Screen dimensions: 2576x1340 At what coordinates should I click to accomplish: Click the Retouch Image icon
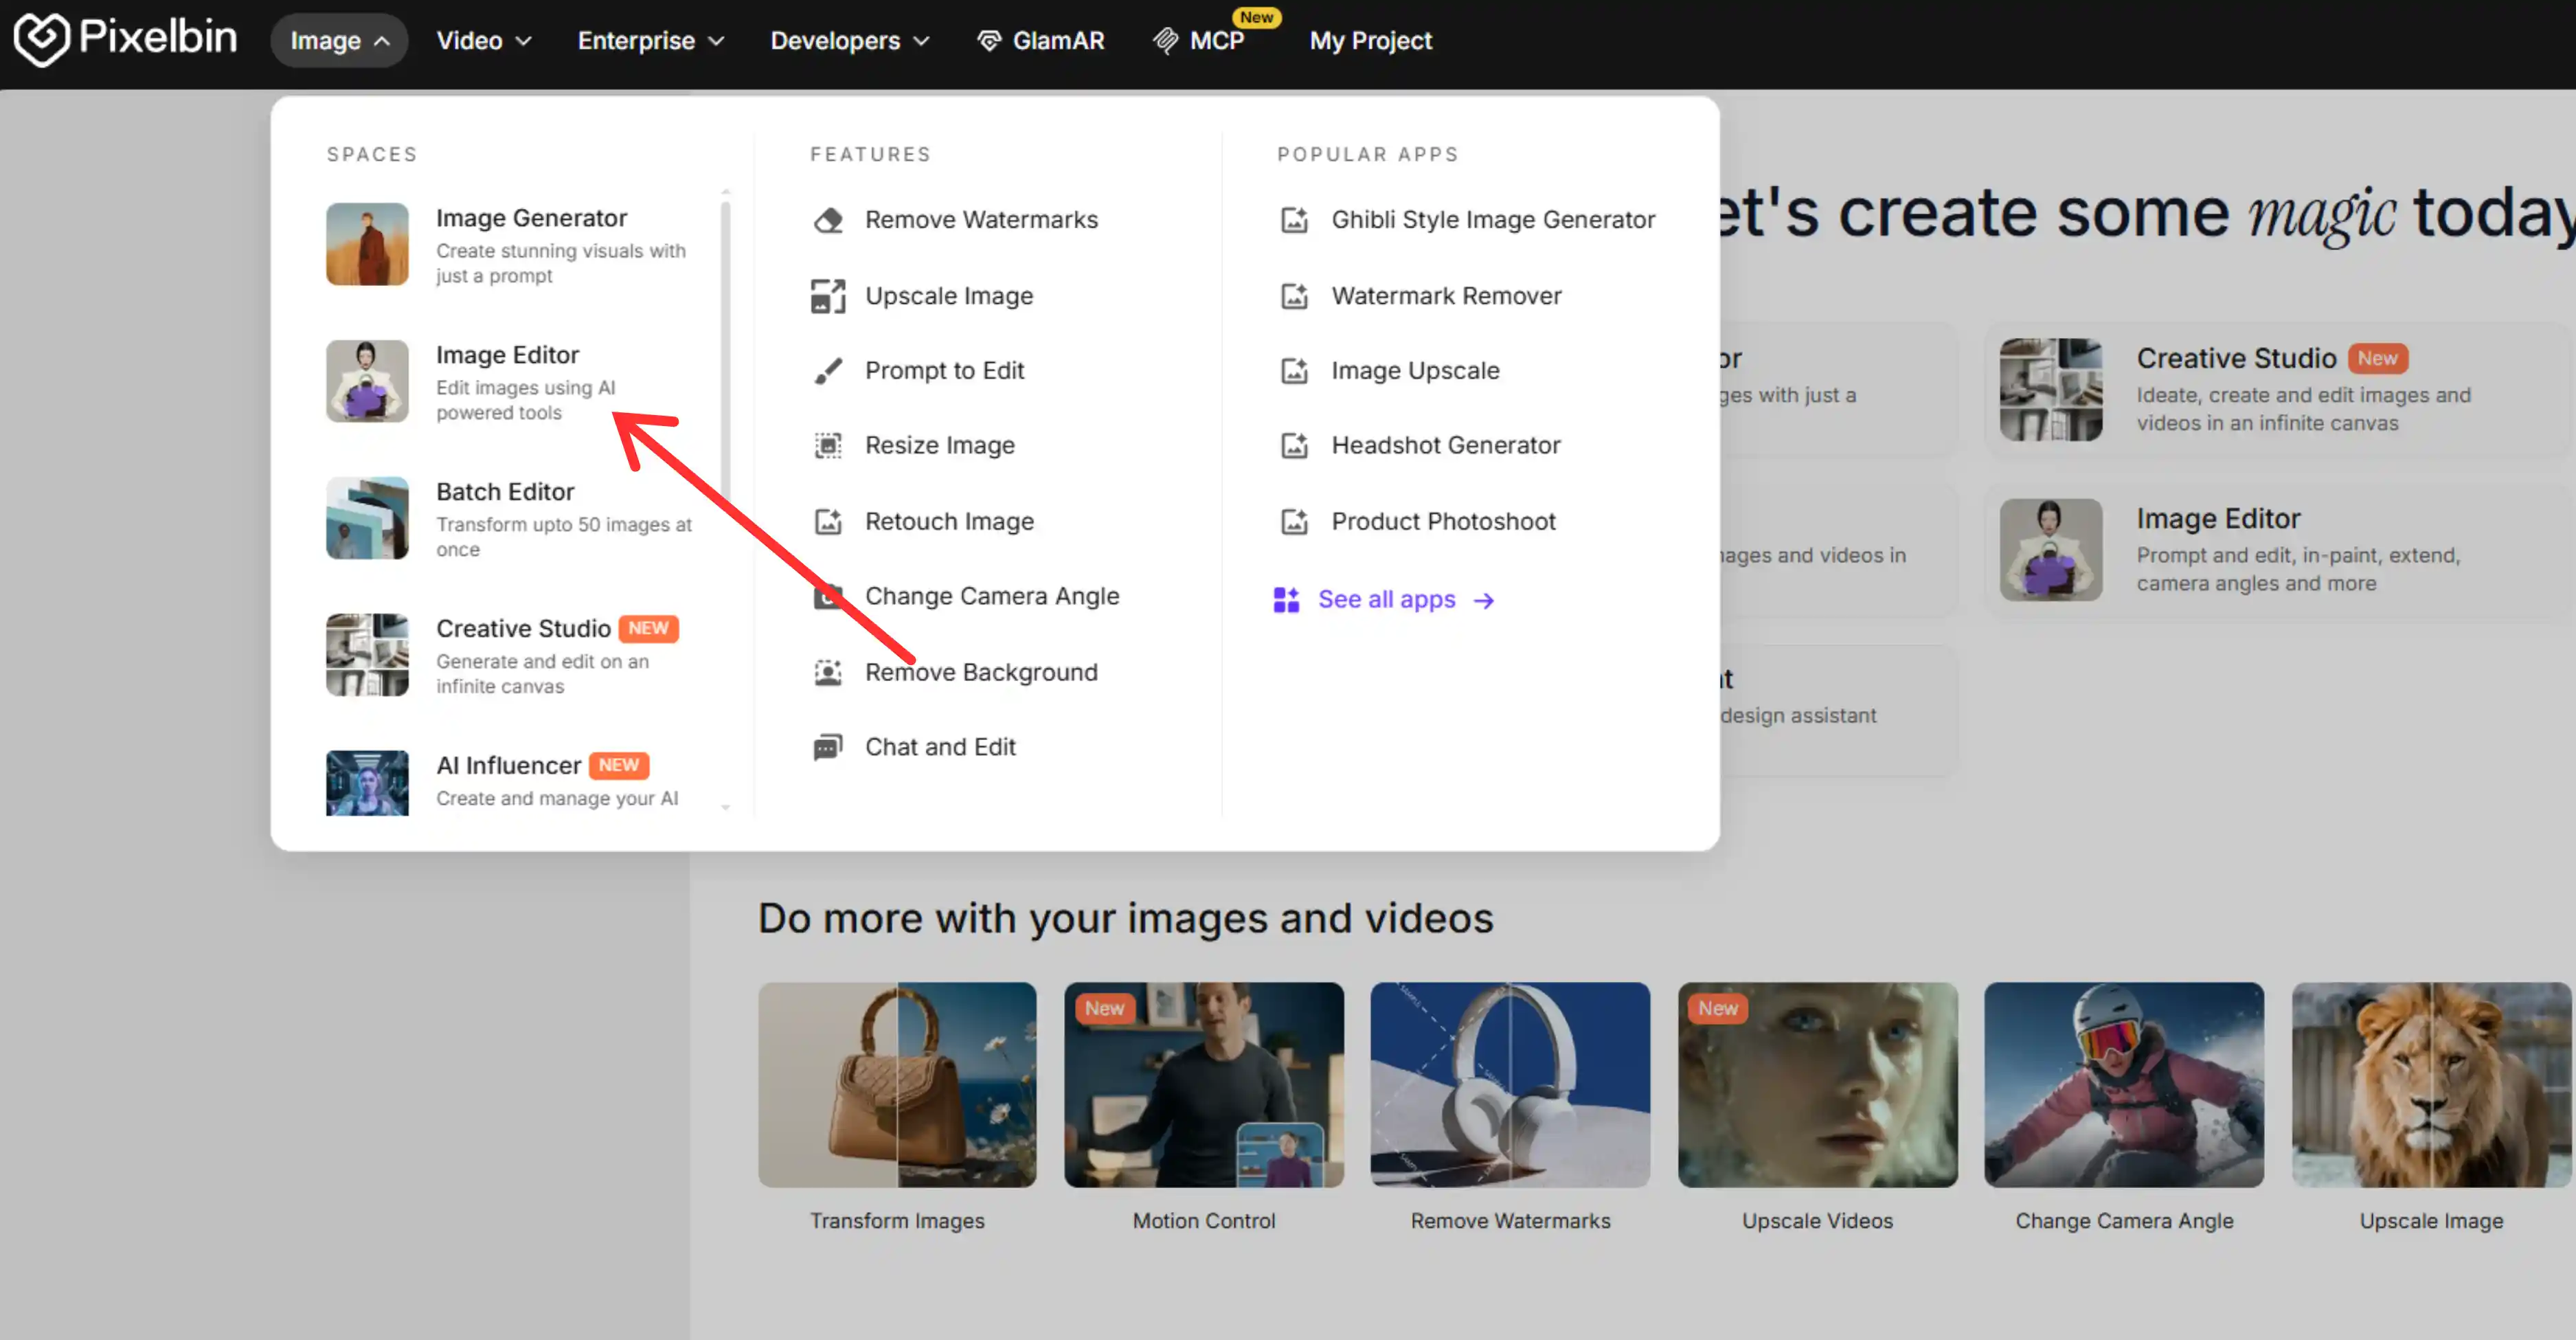coord(828,521)
